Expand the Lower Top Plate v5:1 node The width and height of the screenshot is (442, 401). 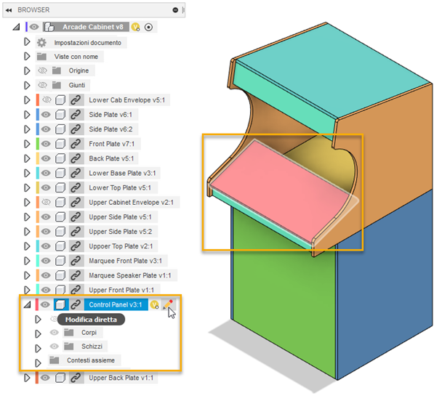27,188
